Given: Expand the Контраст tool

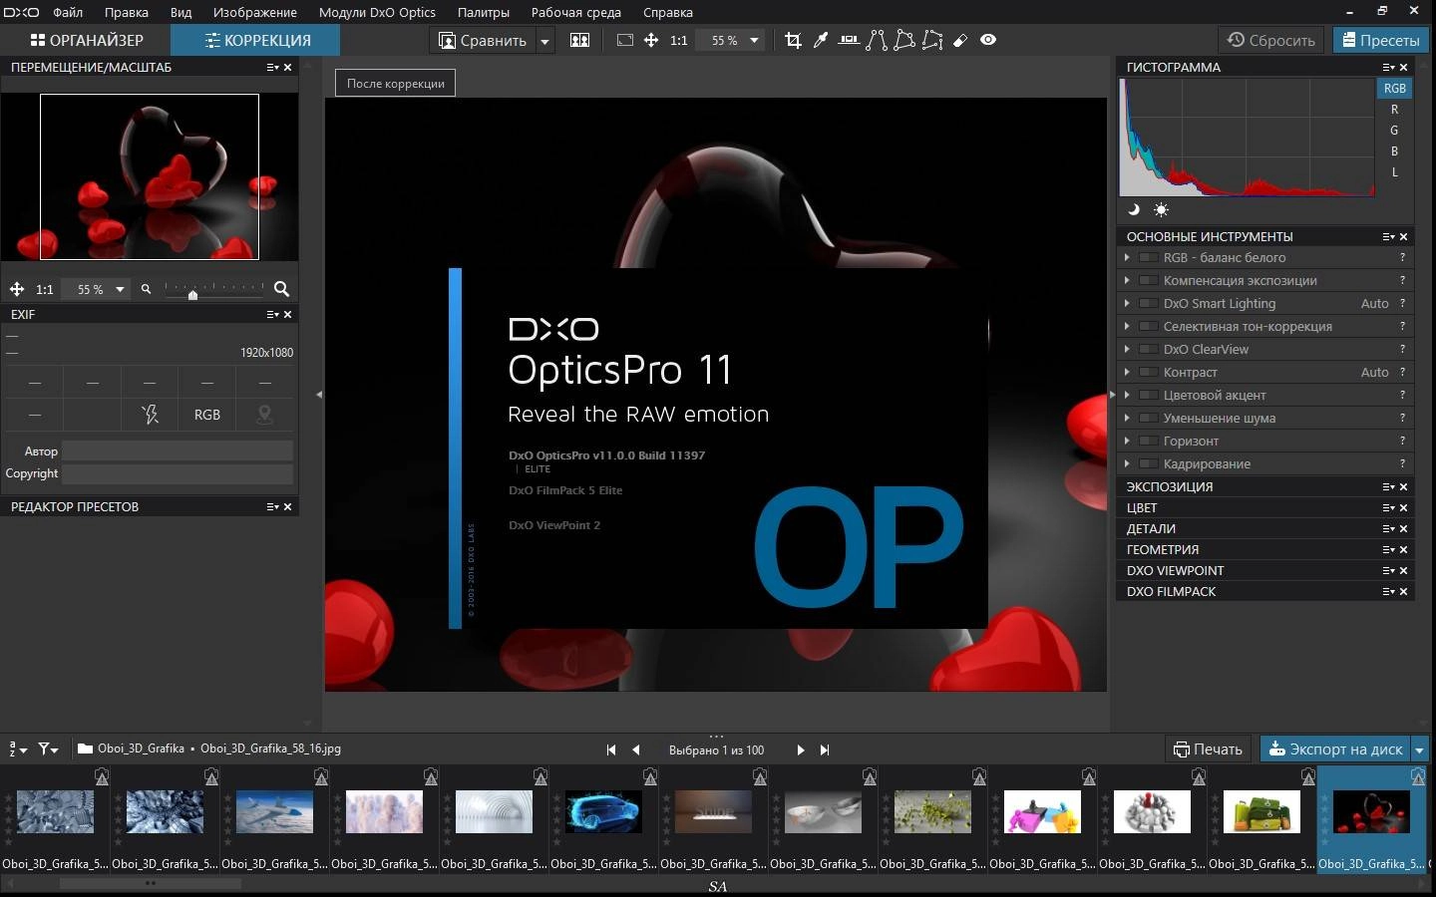Looking at the screenshot, I should click(1127, 372).
